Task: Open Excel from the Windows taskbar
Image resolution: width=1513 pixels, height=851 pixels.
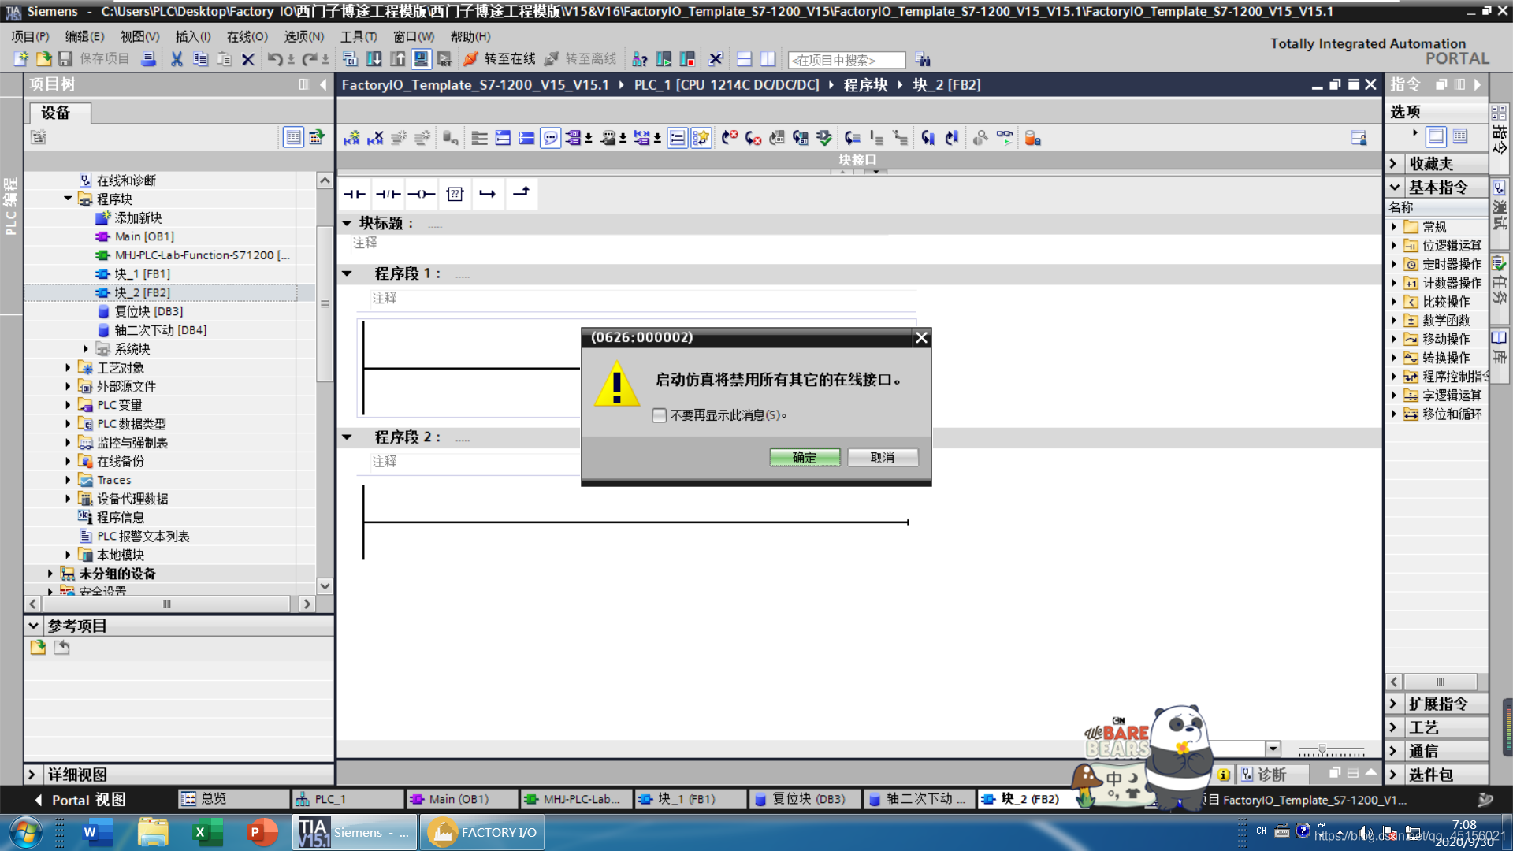Action: pos(207,832)
